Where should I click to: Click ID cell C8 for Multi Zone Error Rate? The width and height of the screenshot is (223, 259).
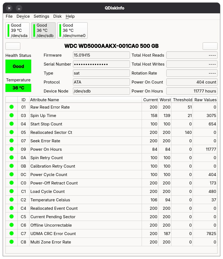23,242
